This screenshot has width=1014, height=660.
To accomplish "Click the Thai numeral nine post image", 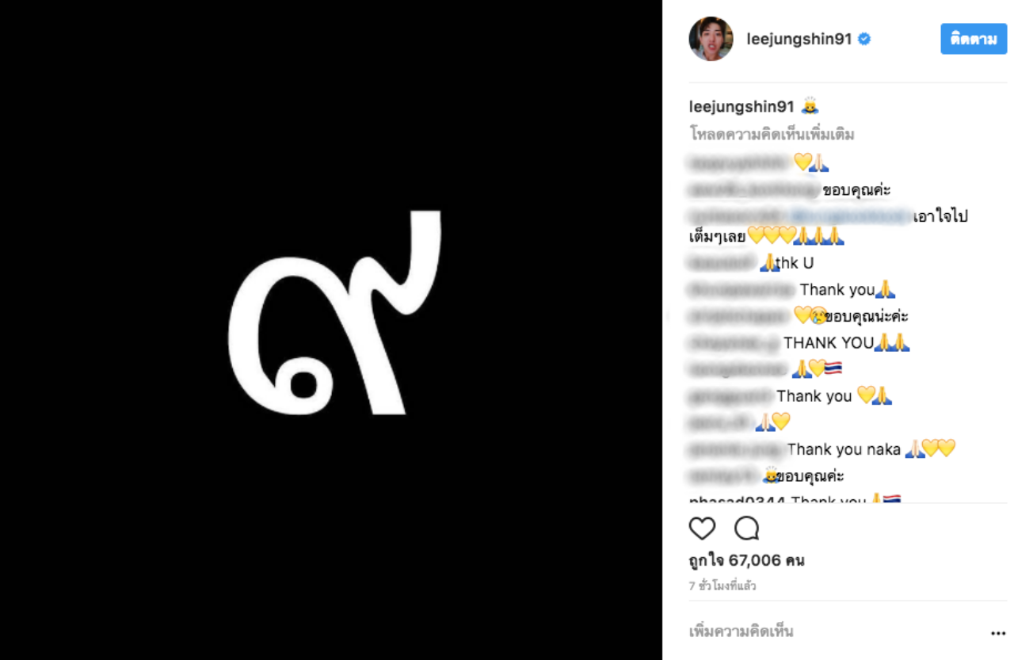I will click(331, 330).
